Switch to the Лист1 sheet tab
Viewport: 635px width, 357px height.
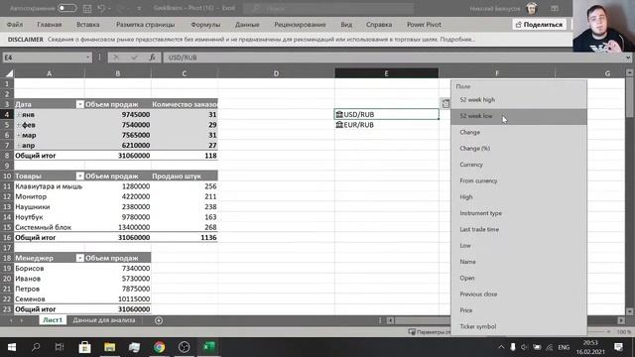[53, 320]
